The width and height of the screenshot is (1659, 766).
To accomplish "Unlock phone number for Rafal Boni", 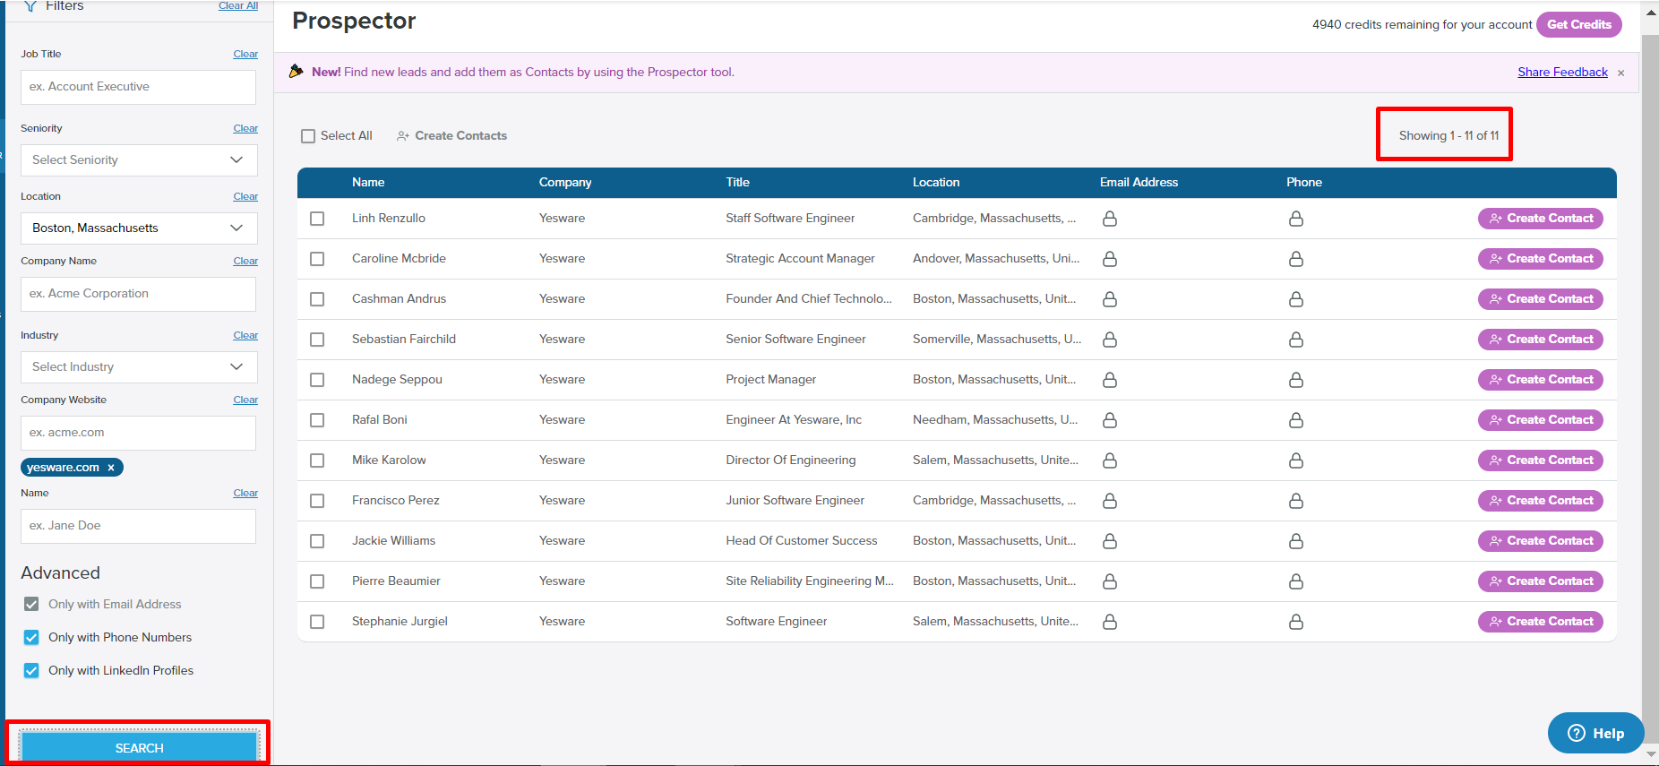I will click(1295, 420).
